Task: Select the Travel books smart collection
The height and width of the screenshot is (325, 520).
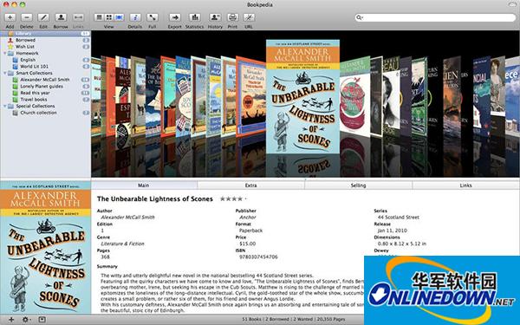Action: point(45,100)
